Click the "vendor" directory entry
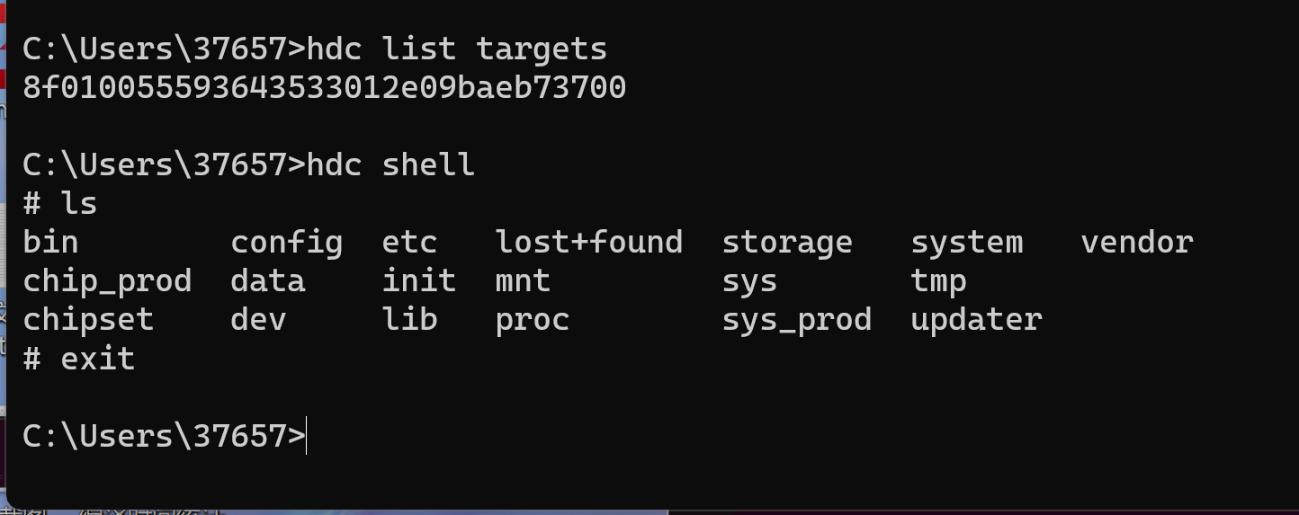Image resolution: width=1299 pixels, height=515 pixels. pyautogui.click(x=1137, y=243)
